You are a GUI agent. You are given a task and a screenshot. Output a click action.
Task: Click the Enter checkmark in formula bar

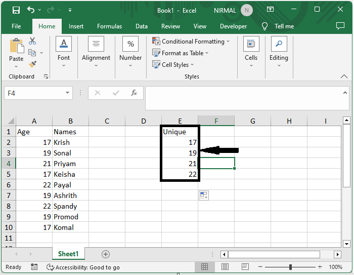coord(116,93)
